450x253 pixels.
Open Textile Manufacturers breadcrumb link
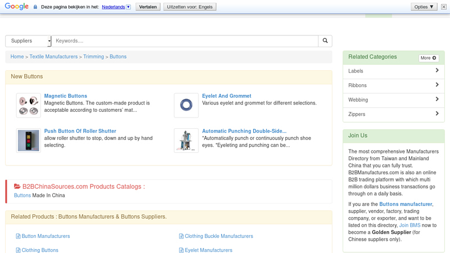(x=53, y=57)
